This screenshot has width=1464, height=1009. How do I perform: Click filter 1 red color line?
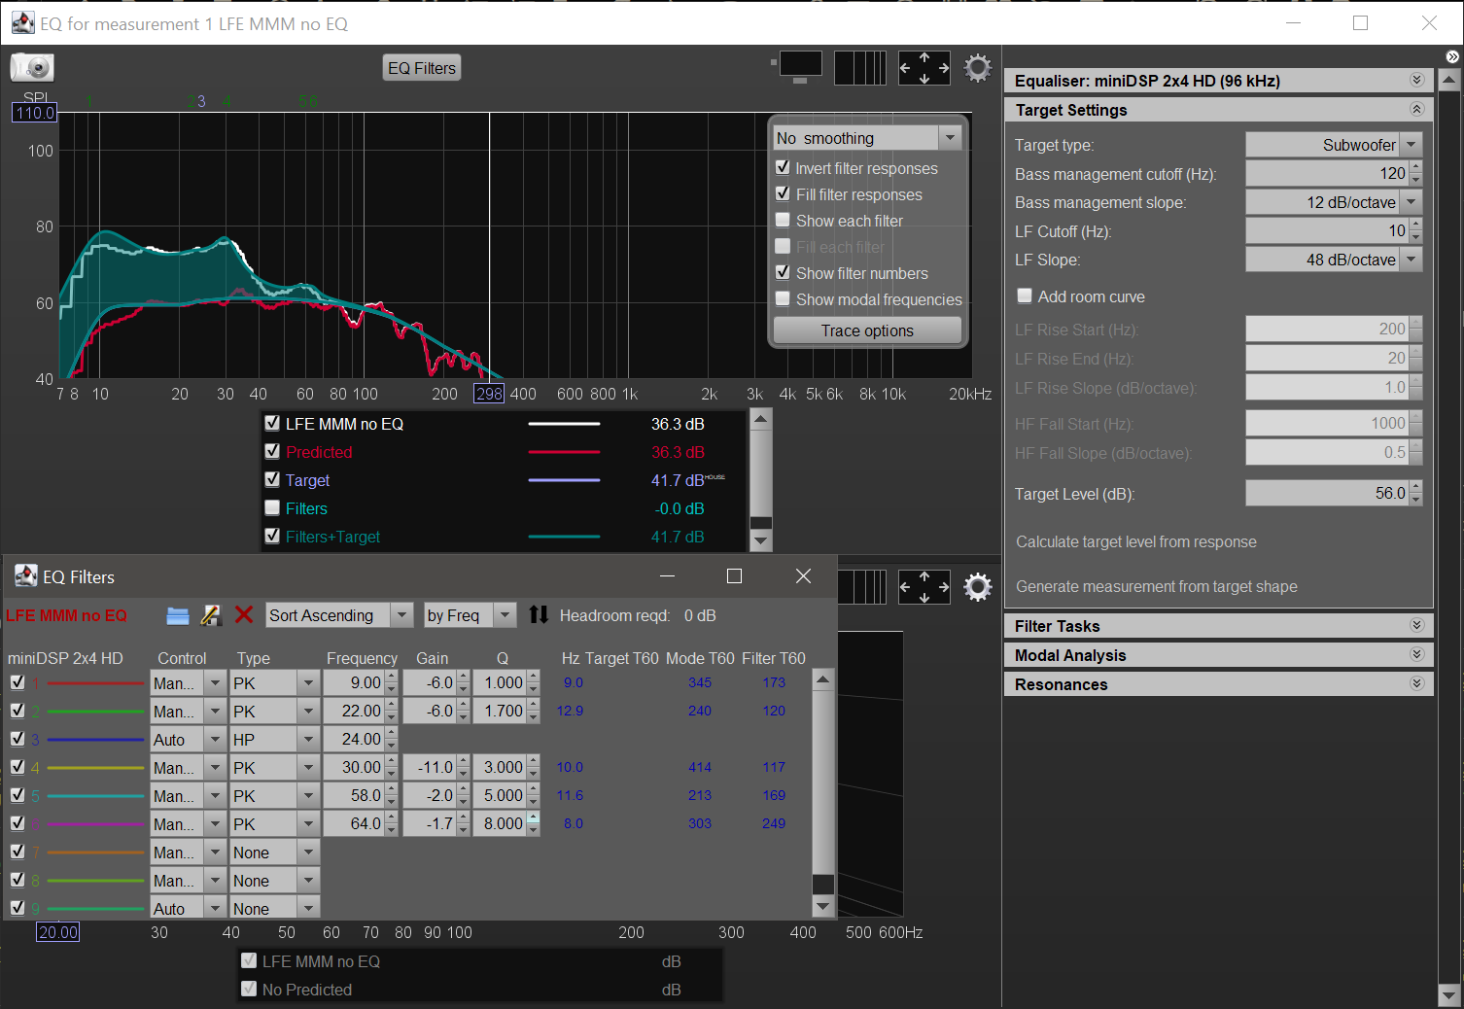tap(95, 683)
